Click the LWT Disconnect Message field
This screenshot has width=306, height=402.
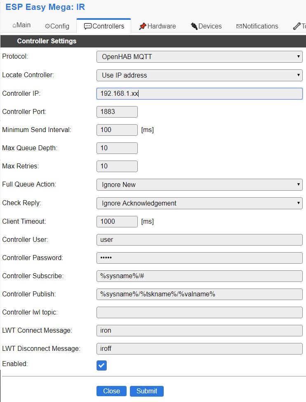click(x=200, y=349)
